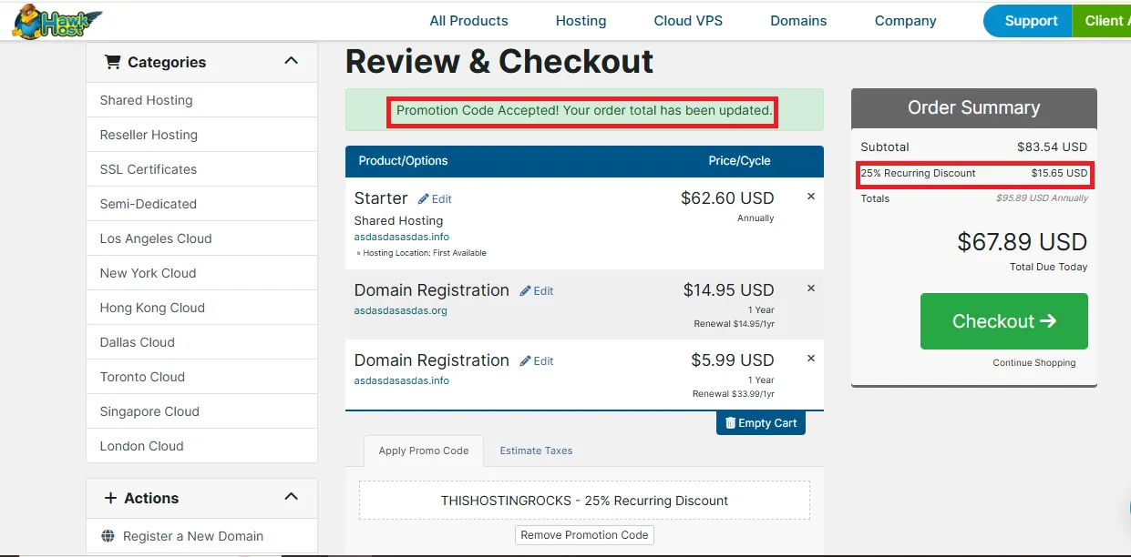Select Los Angeles Cloud category
Screen dimensions: 1131x557
[201, 238]
